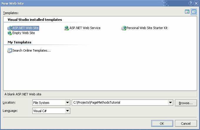Select the ASP.NET Web Site template icon
This screenshot has width=200, height=130.
[10, 28]
